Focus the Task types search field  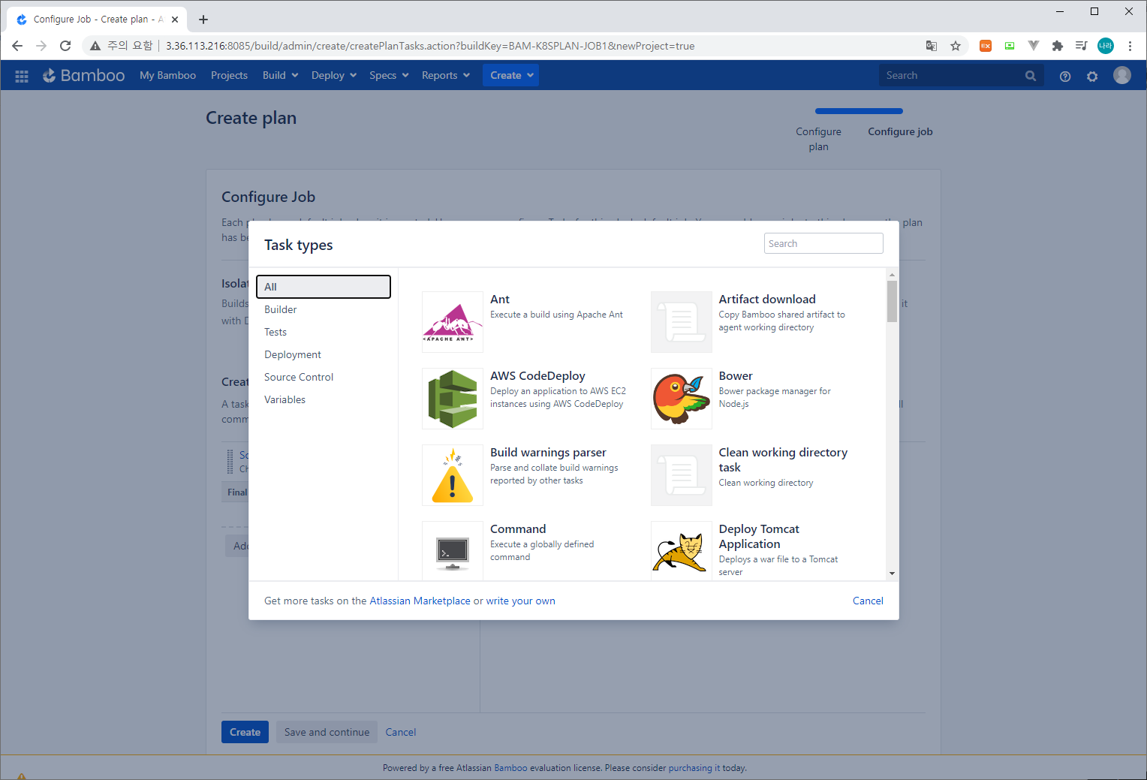pyautogui.click(x=823, y=243)
